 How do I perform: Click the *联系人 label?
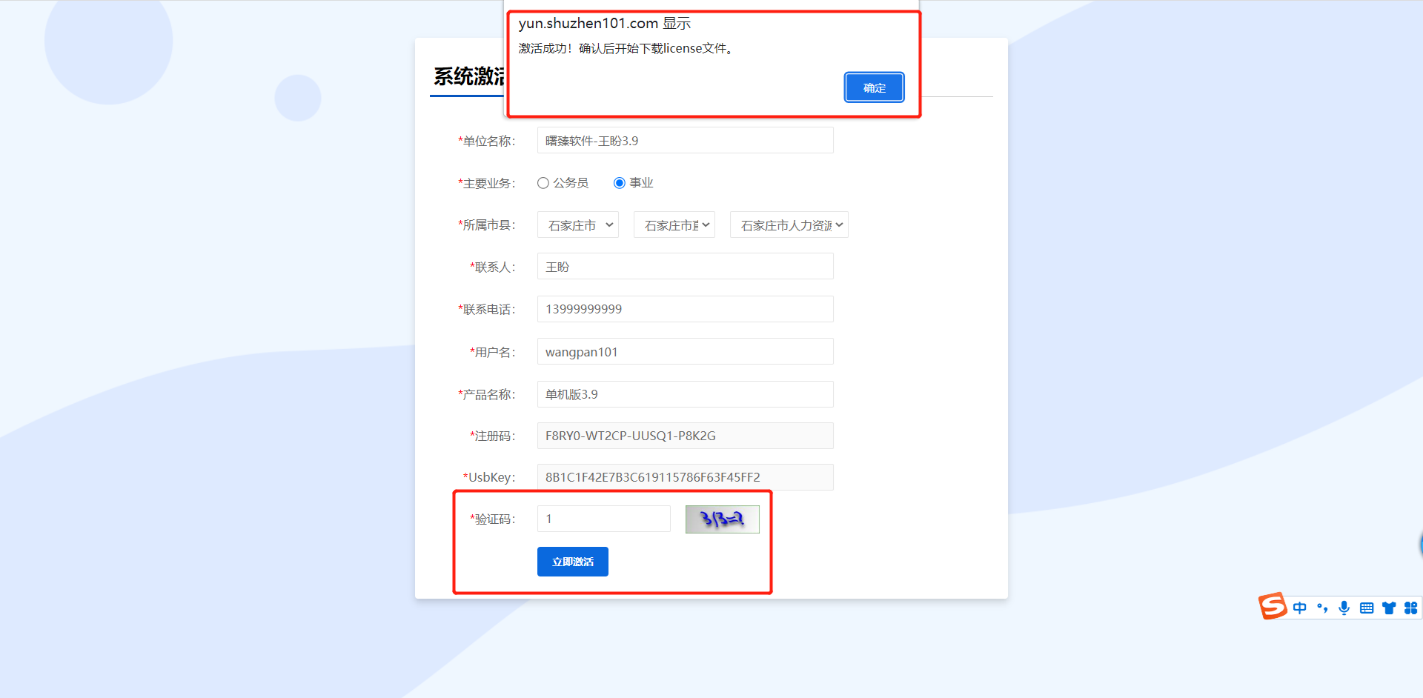492,267
